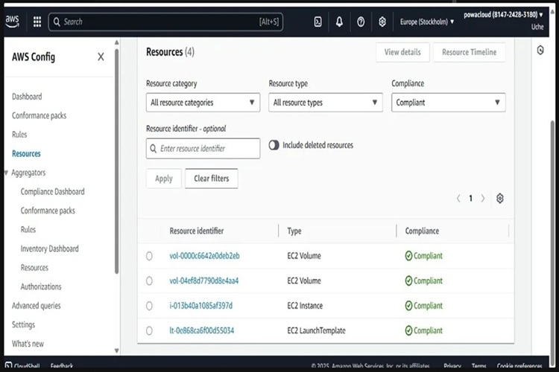Click CloudShell icon in footer
The height and width of the screenshot is (372, 559).
coord(8,365)
